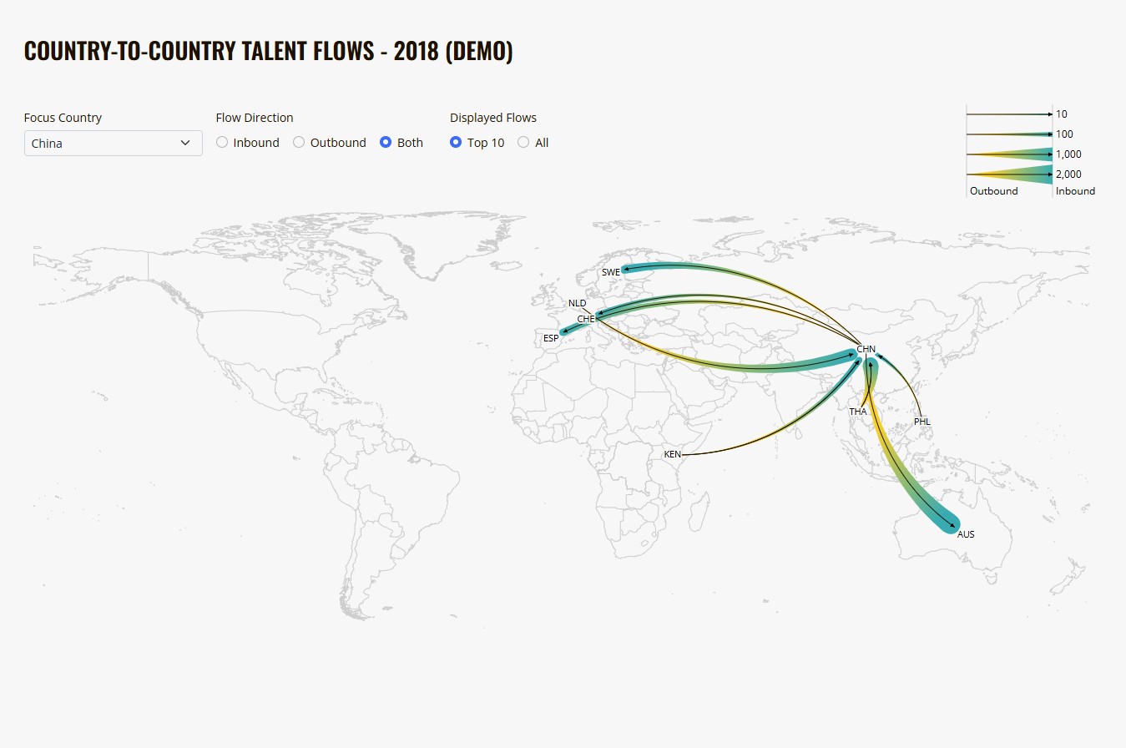The image size is (1126, 748).
Task: Click the 2,000 legend flow arrow
Action: click(x=1009, y=174)
